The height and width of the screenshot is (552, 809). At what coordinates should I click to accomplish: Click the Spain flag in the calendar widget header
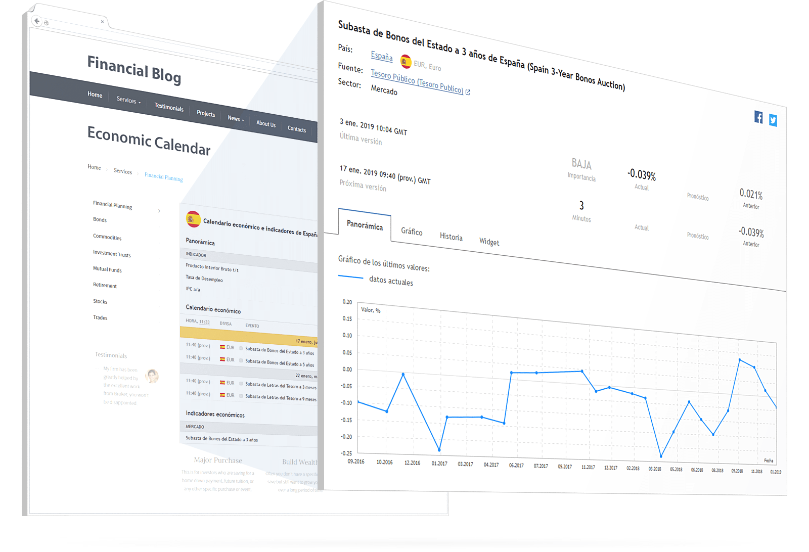(x=193, y=219)
